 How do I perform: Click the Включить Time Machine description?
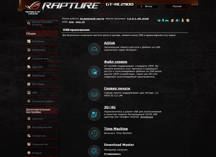click(118, 133)
